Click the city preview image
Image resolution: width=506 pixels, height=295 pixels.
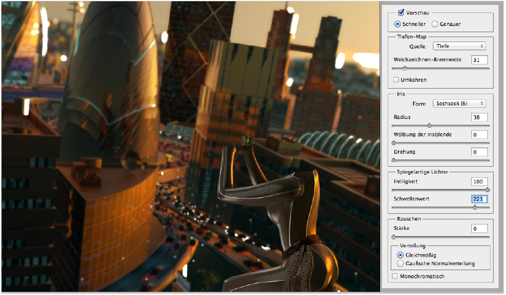tap(190, 147)
